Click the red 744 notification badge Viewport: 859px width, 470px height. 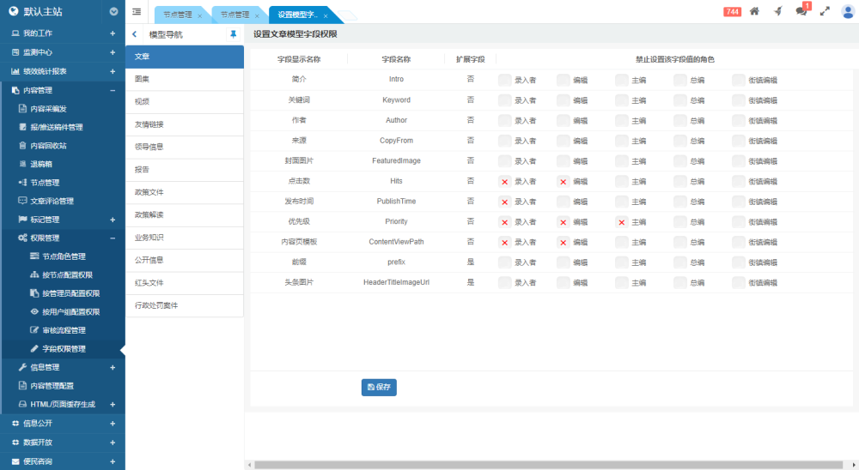[x=732, y=12]
